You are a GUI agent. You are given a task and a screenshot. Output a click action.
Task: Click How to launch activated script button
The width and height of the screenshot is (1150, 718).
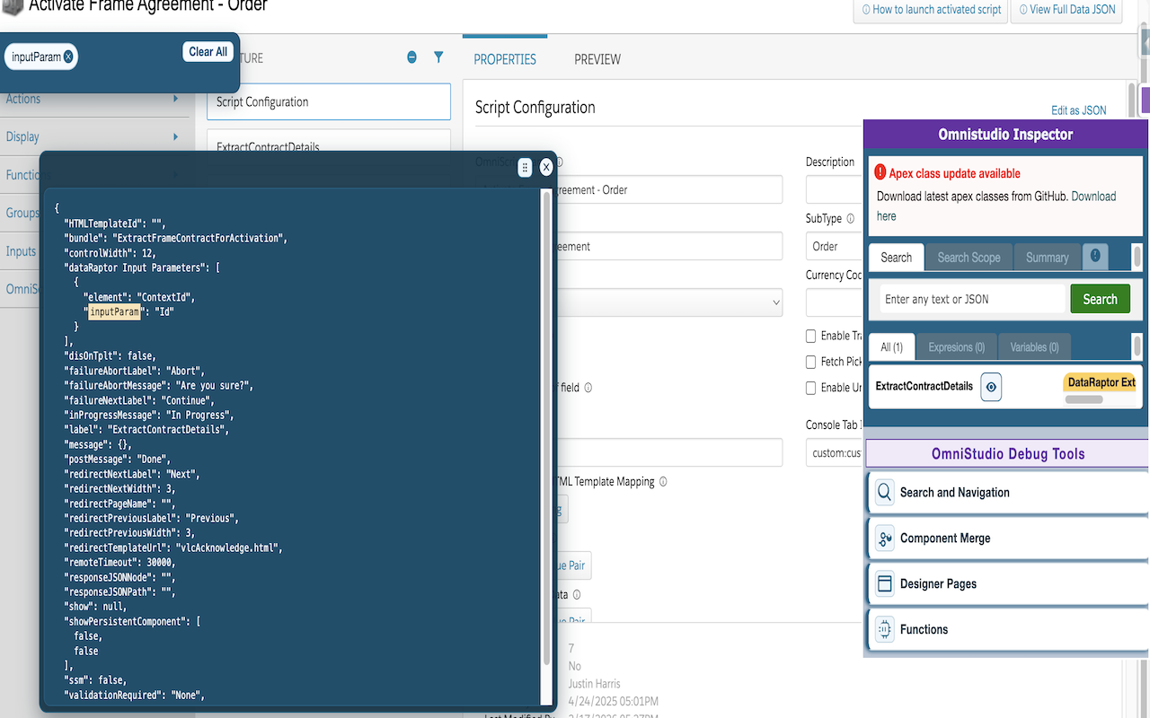click(929, 10)
